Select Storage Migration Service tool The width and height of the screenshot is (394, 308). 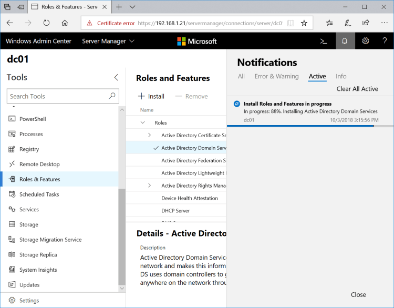(50, 240)
